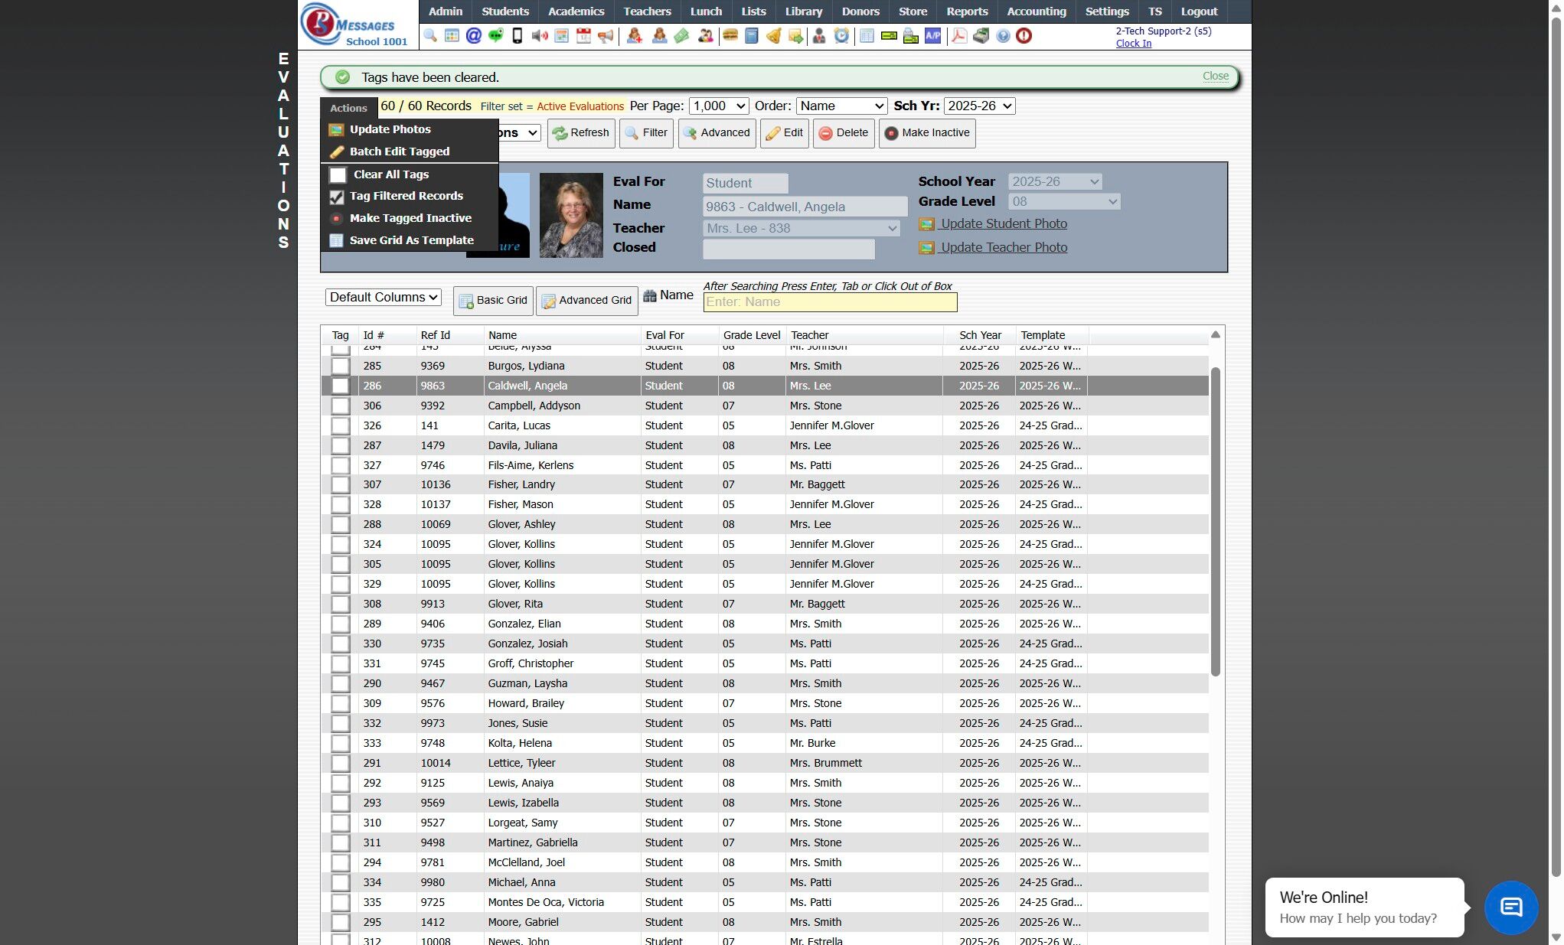Image resolution: width=1564 pixels, height=945 pixels.
Task: Check the tag box for Jones, Susie
Action: pyautogui.click(x=341, y=723)
